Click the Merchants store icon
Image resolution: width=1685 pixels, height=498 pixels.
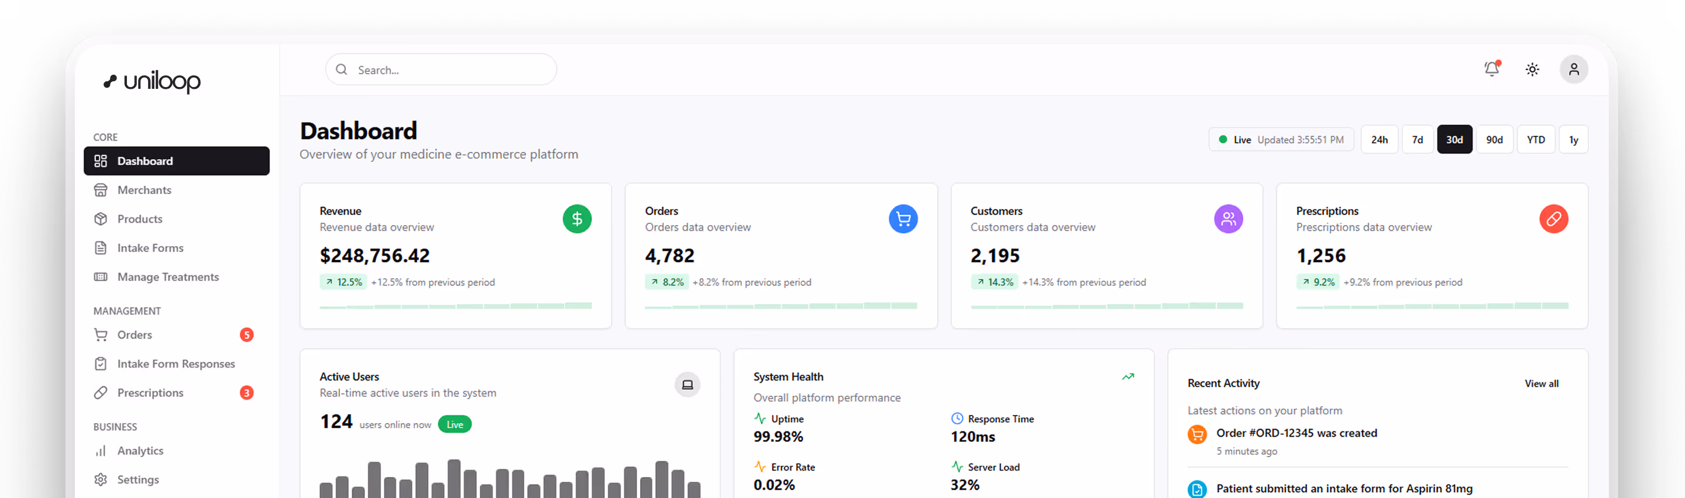coord(101,190)
